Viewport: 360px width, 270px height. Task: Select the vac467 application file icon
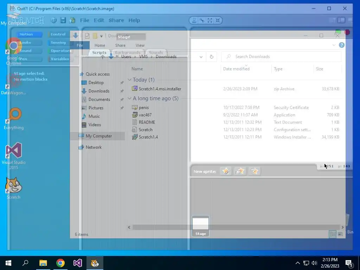[x=135, y=115]
